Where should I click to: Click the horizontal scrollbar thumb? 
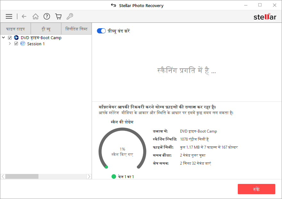point(22,177)
